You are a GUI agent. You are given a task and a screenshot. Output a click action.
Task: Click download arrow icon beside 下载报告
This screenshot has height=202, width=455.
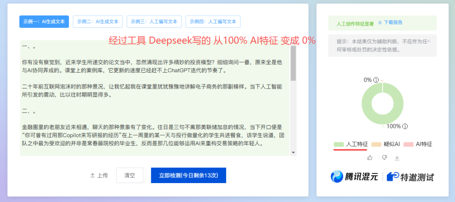point(380,22)
